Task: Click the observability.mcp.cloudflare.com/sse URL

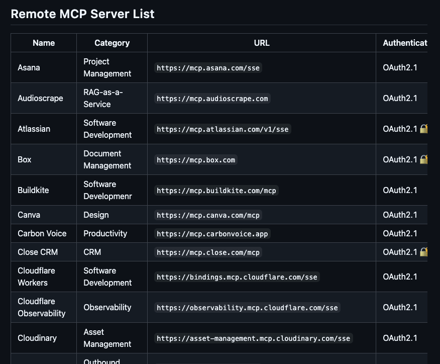Action: pos(247,308)
